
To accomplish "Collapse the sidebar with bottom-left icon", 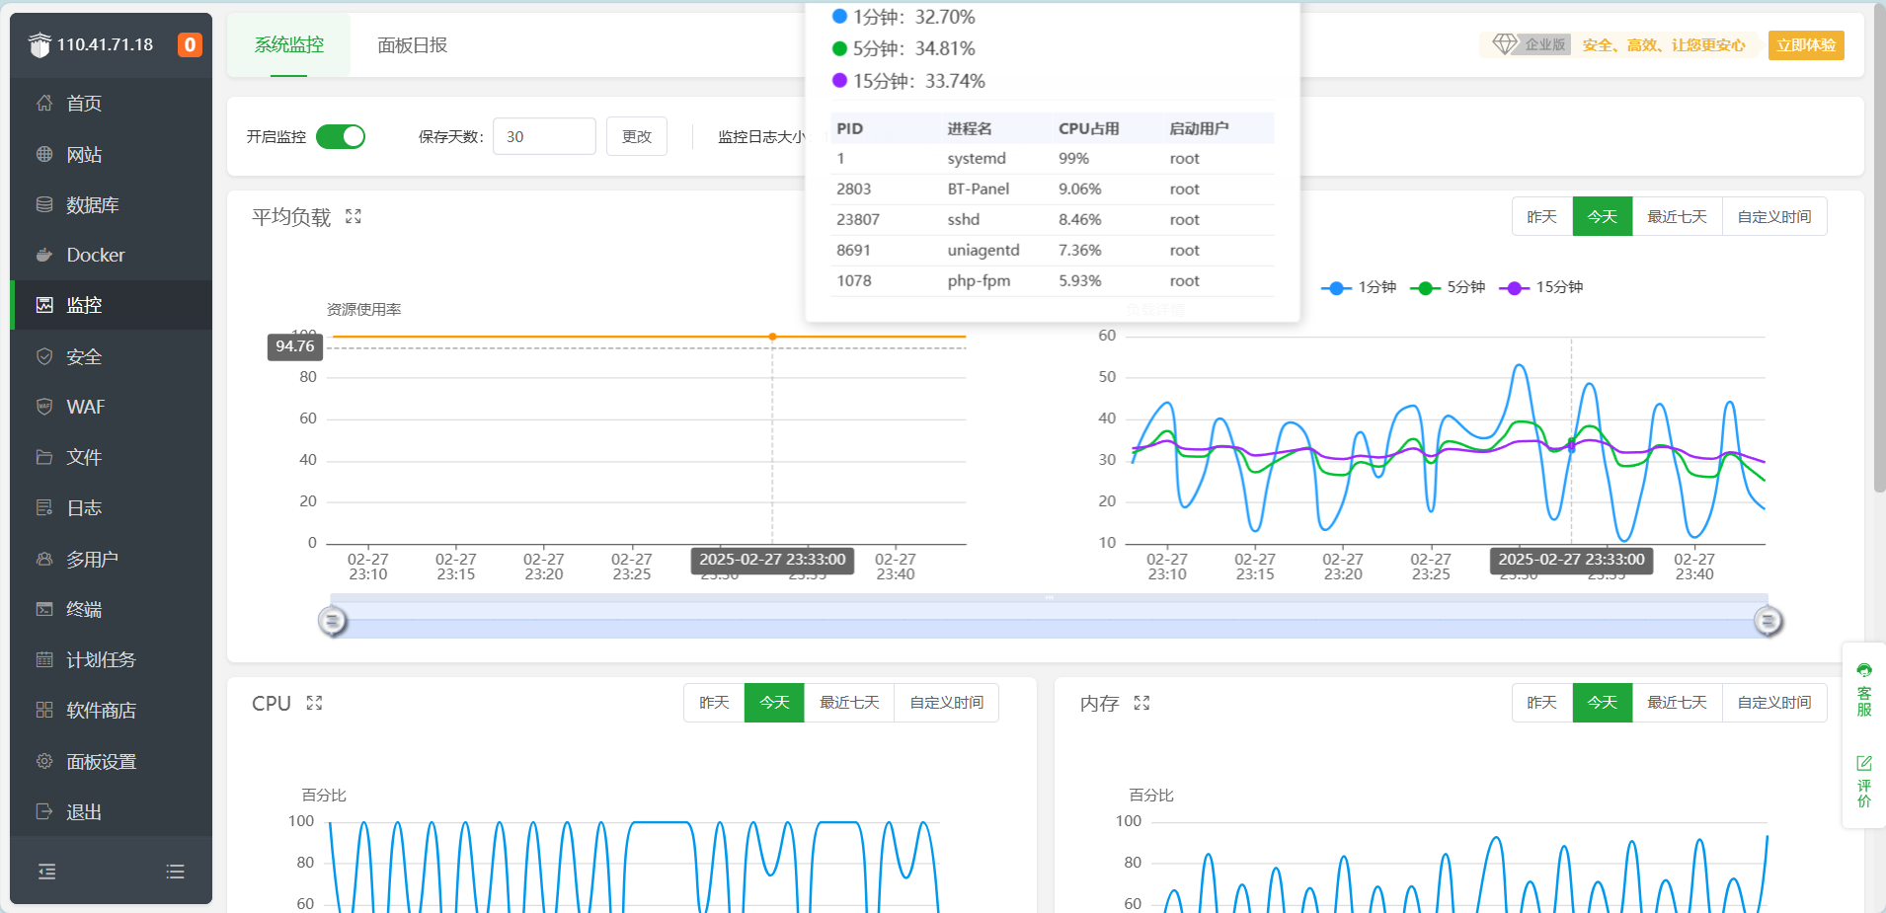I will (46, 872).
